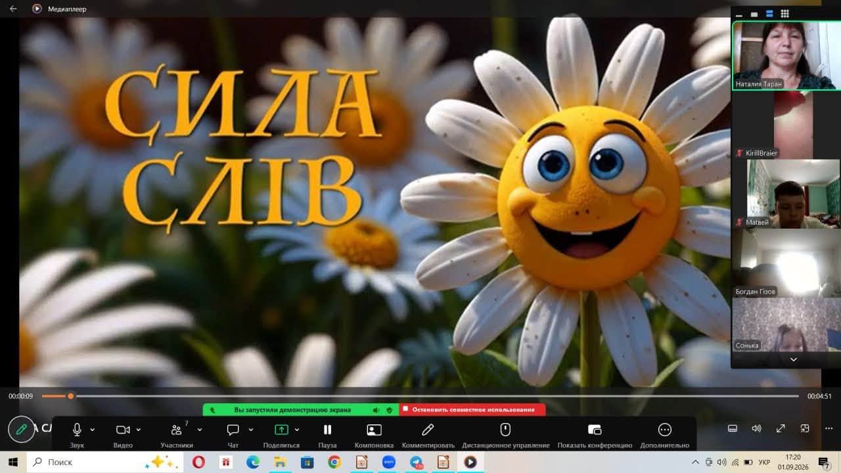This screenshot has width=841, height=473.
Task: Open Telegram from the taskbar
Action: pos(416,462)
